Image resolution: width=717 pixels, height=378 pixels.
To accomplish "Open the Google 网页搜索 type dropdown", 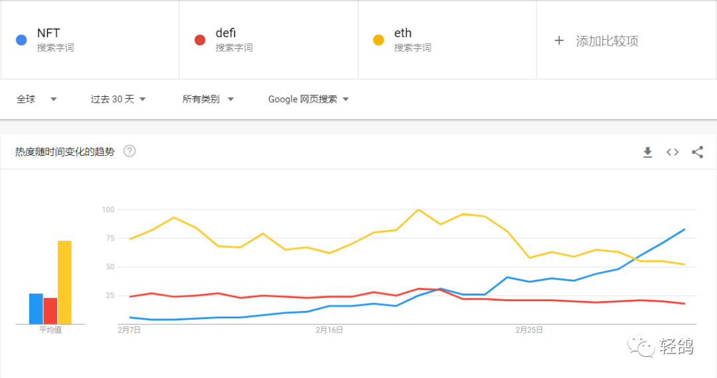I will (345, 99).
